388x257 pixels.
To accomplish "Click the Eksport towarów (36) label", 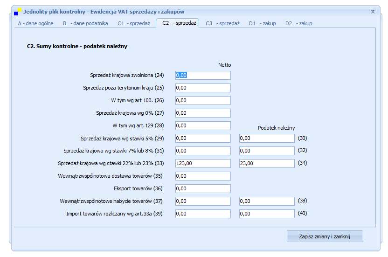I will pos(138,188).
